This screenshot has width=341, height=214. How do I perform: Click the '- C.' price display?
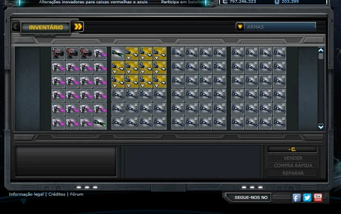[x=292, y=149]
